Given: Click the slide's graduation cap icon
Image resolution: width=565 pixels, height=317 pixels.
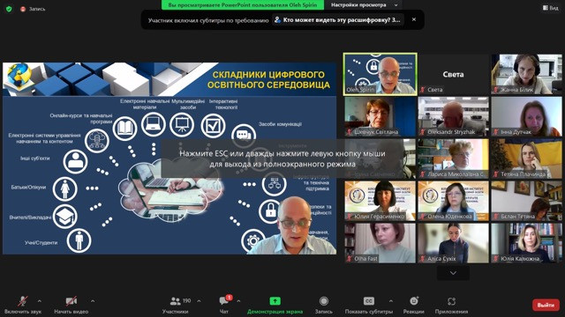Looking at the screenshot, I should (65, 217).
